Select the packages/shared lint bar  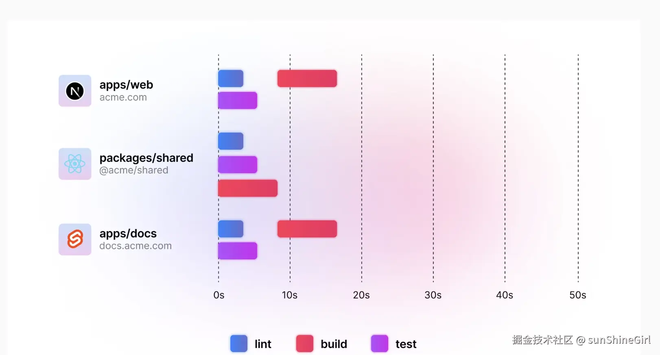coord(231,141)
